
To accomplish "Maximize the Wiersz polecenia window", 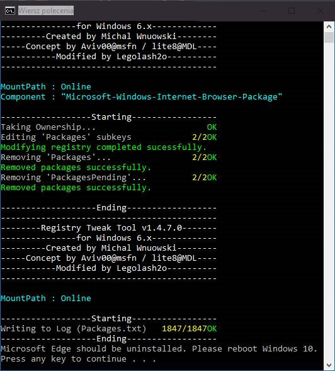I will (292, 11).
